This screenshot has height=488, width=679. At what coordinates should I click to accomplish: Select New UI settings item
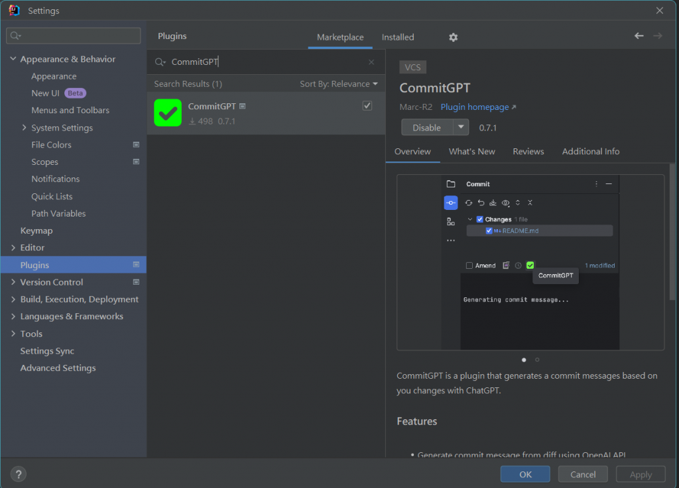45,93
